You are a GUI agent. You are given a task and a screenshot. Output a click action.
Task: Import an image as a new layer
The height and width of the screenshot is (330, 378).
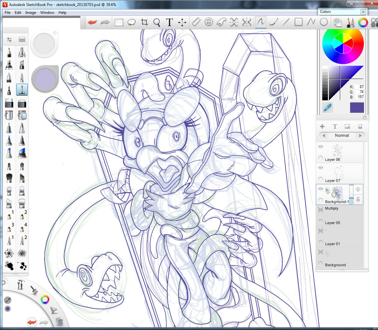[347, 126]
